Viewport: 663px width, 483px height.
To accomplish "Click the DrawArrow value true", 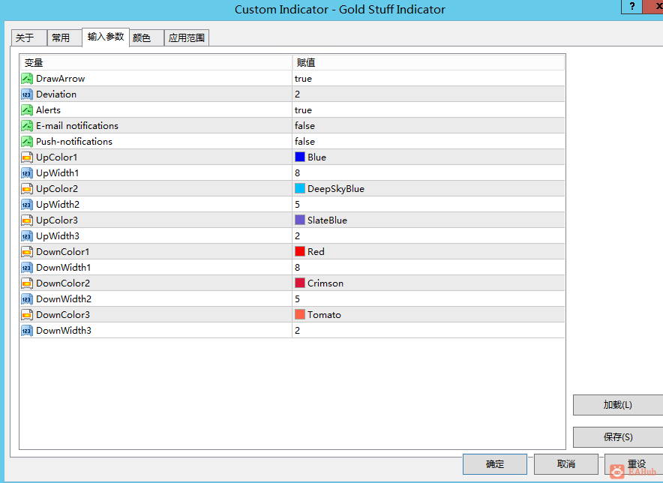I will click(x=303, y=79).
